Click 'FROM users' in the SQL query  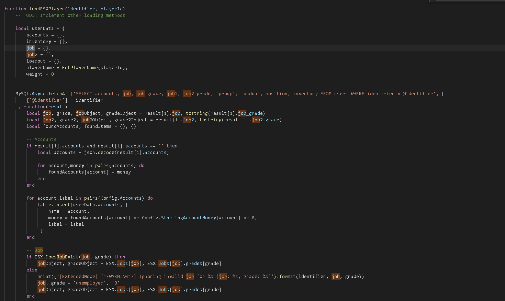pos(334,93)
